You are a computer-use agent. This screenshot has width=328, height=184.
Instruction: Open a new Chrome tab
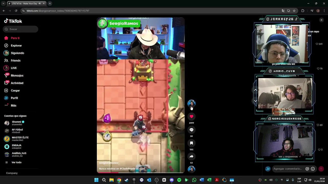(50, 4)
